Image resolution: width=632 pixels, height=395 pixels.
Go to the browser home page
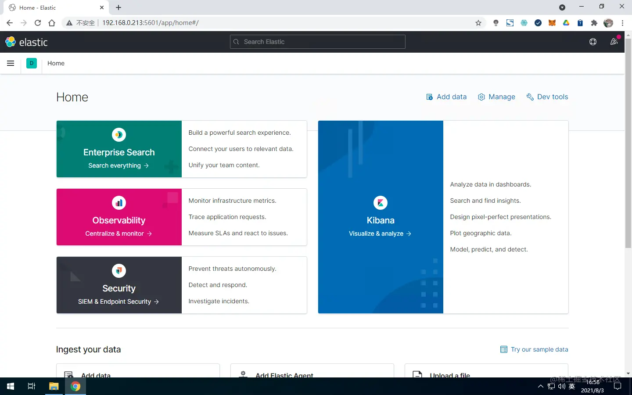click(x=52, y=23)
